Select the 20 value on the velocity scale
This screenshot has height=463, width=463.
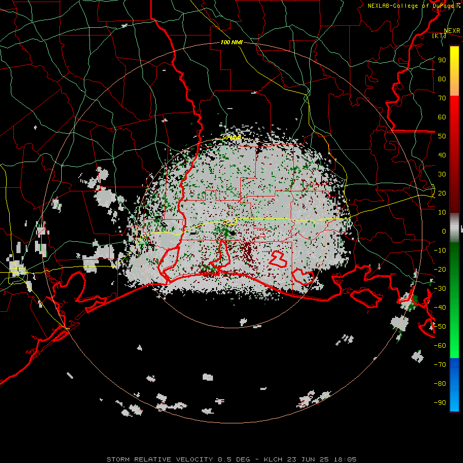pyautogui.click(x=442, y=193)
